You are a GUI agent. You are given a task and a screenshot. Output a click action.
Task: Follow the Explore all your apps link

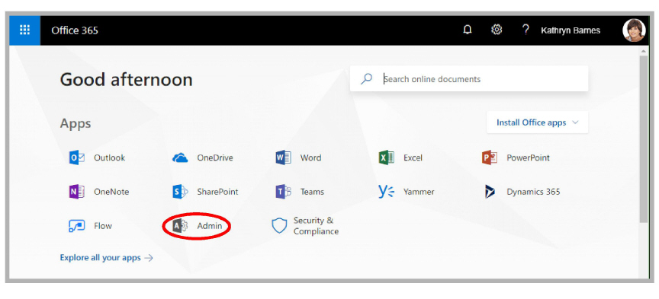[106, 258]
